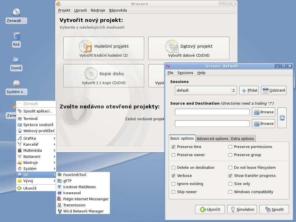Enable the Windows compatibility checkbox
The image size is (296, 222).
point(230,192)
